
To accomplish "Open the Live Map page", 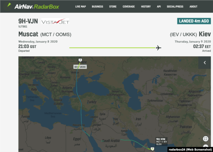I will point(81,7).
